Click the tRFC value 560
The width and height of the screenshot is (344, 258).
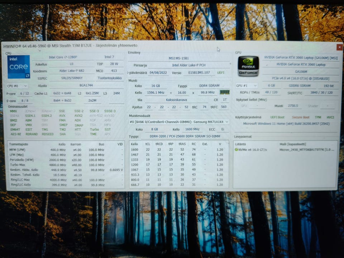(224, 107)
